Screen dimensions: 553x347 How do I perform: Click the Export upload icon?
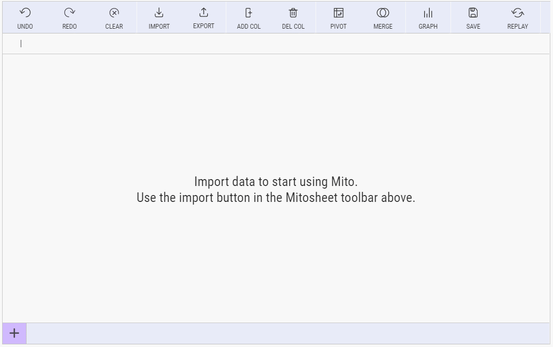(203, 13)
